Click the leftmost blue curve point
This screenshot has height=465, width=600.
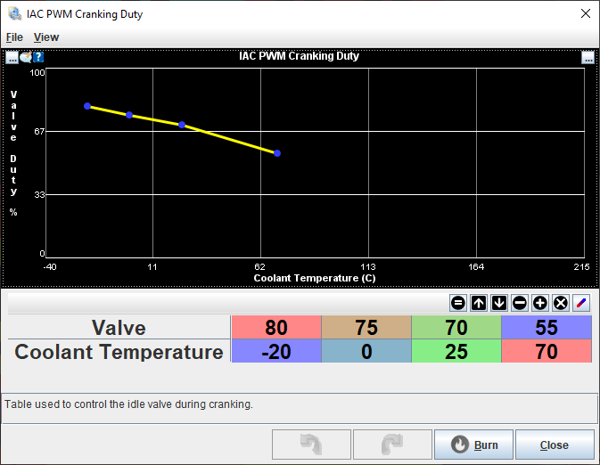click(x=87, y=106)
